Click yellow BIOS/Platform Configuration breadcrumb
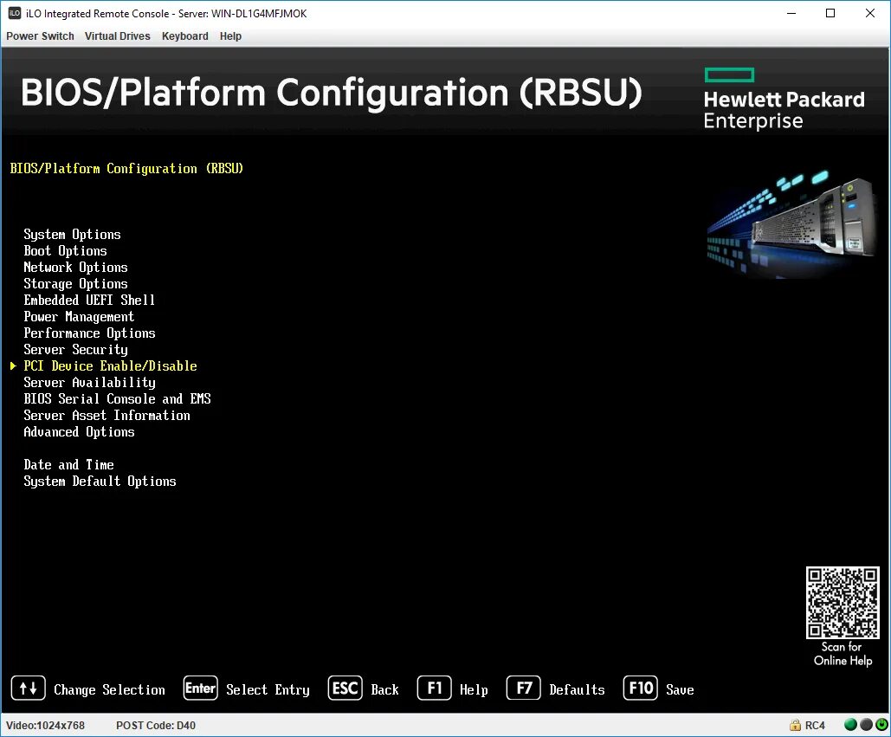Viewport: 891px width, 737px height. (126, 168)
